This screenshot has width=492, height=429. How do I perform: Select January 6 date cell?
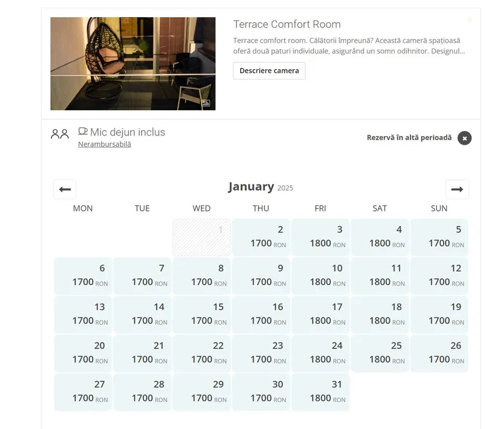[83, 275]
